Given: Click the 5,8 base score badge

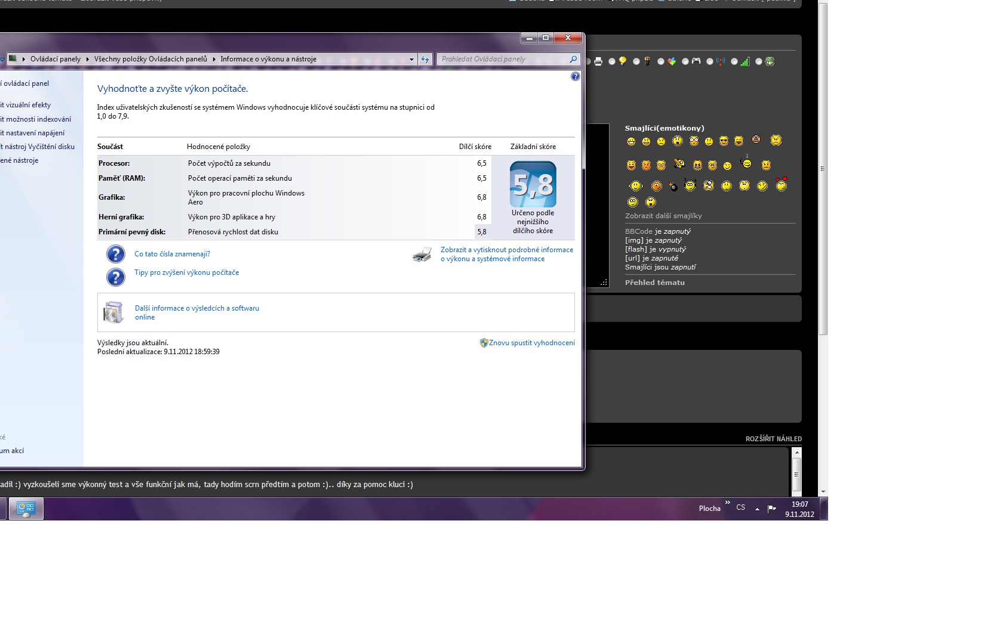Looking at the screenshot, I should (x=533, y=184).
